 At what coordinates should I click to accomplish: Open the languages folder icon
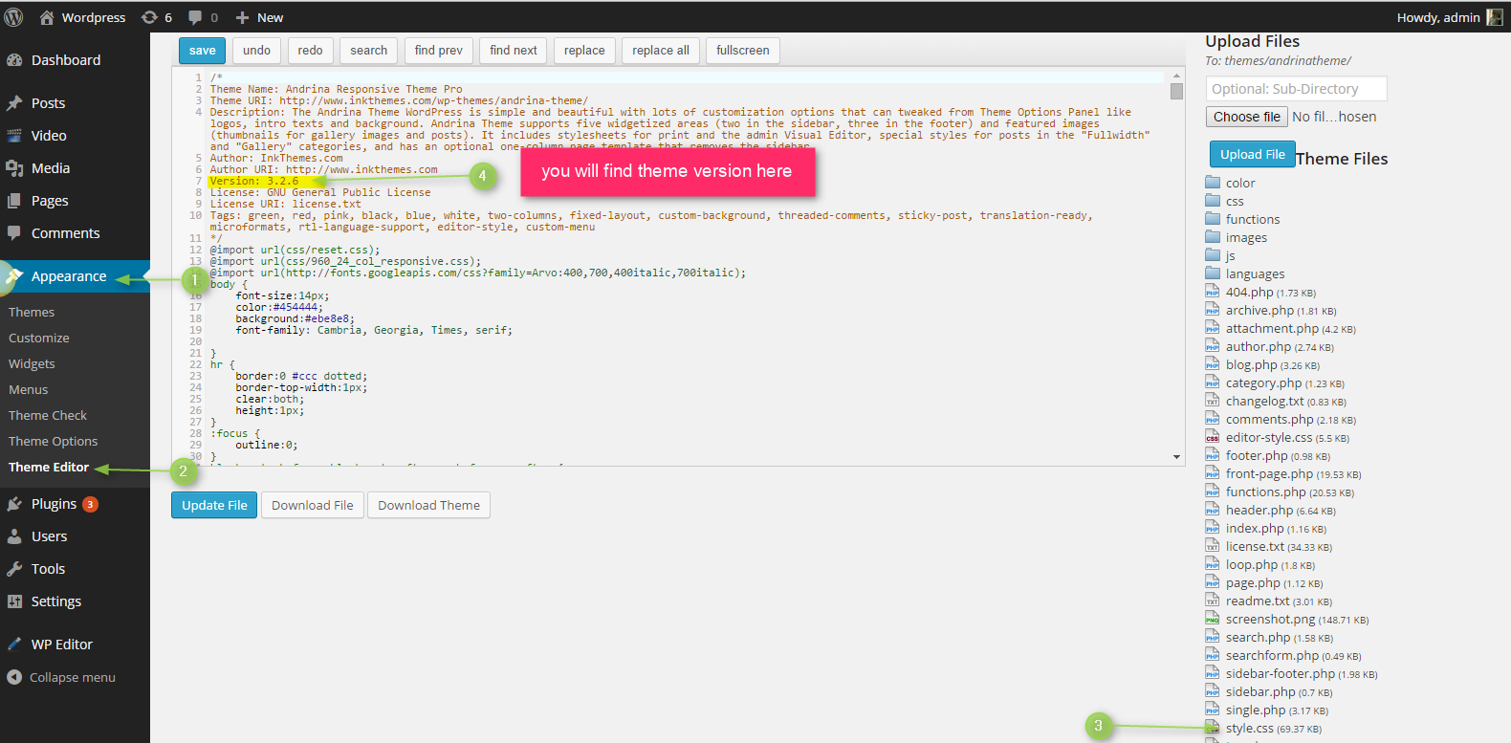click(1213, 273)
